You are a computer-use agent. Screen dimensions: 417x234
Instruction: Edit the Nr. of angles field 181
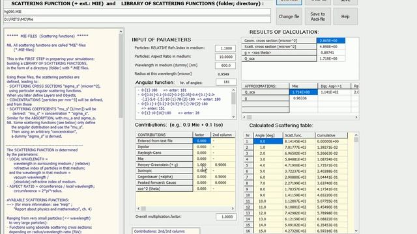[226, 83]
